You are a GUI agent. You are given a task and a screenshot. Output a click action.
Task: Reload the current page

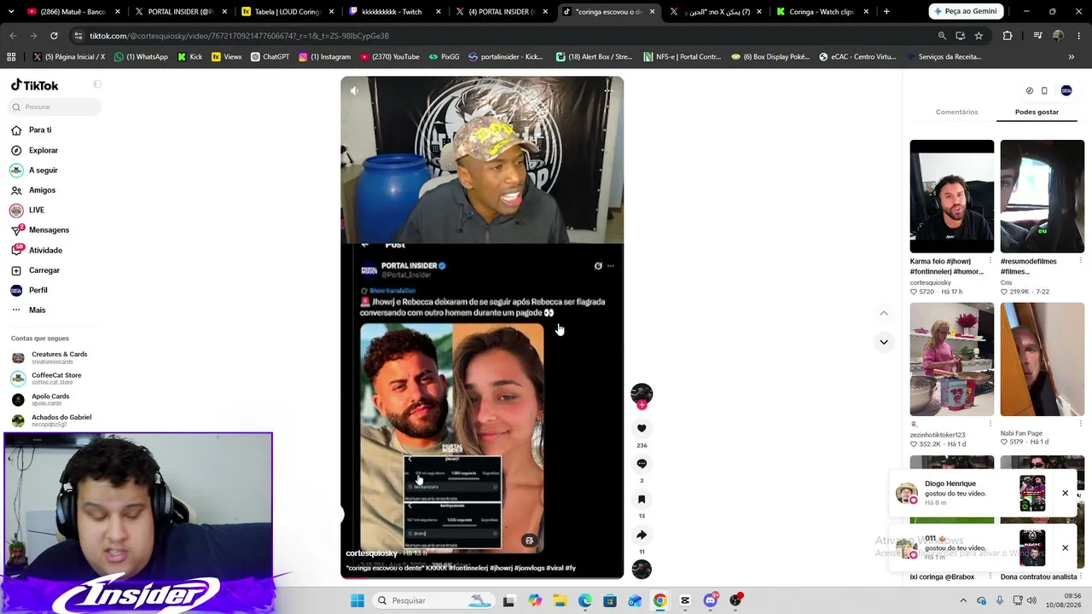tap(54, 36)
